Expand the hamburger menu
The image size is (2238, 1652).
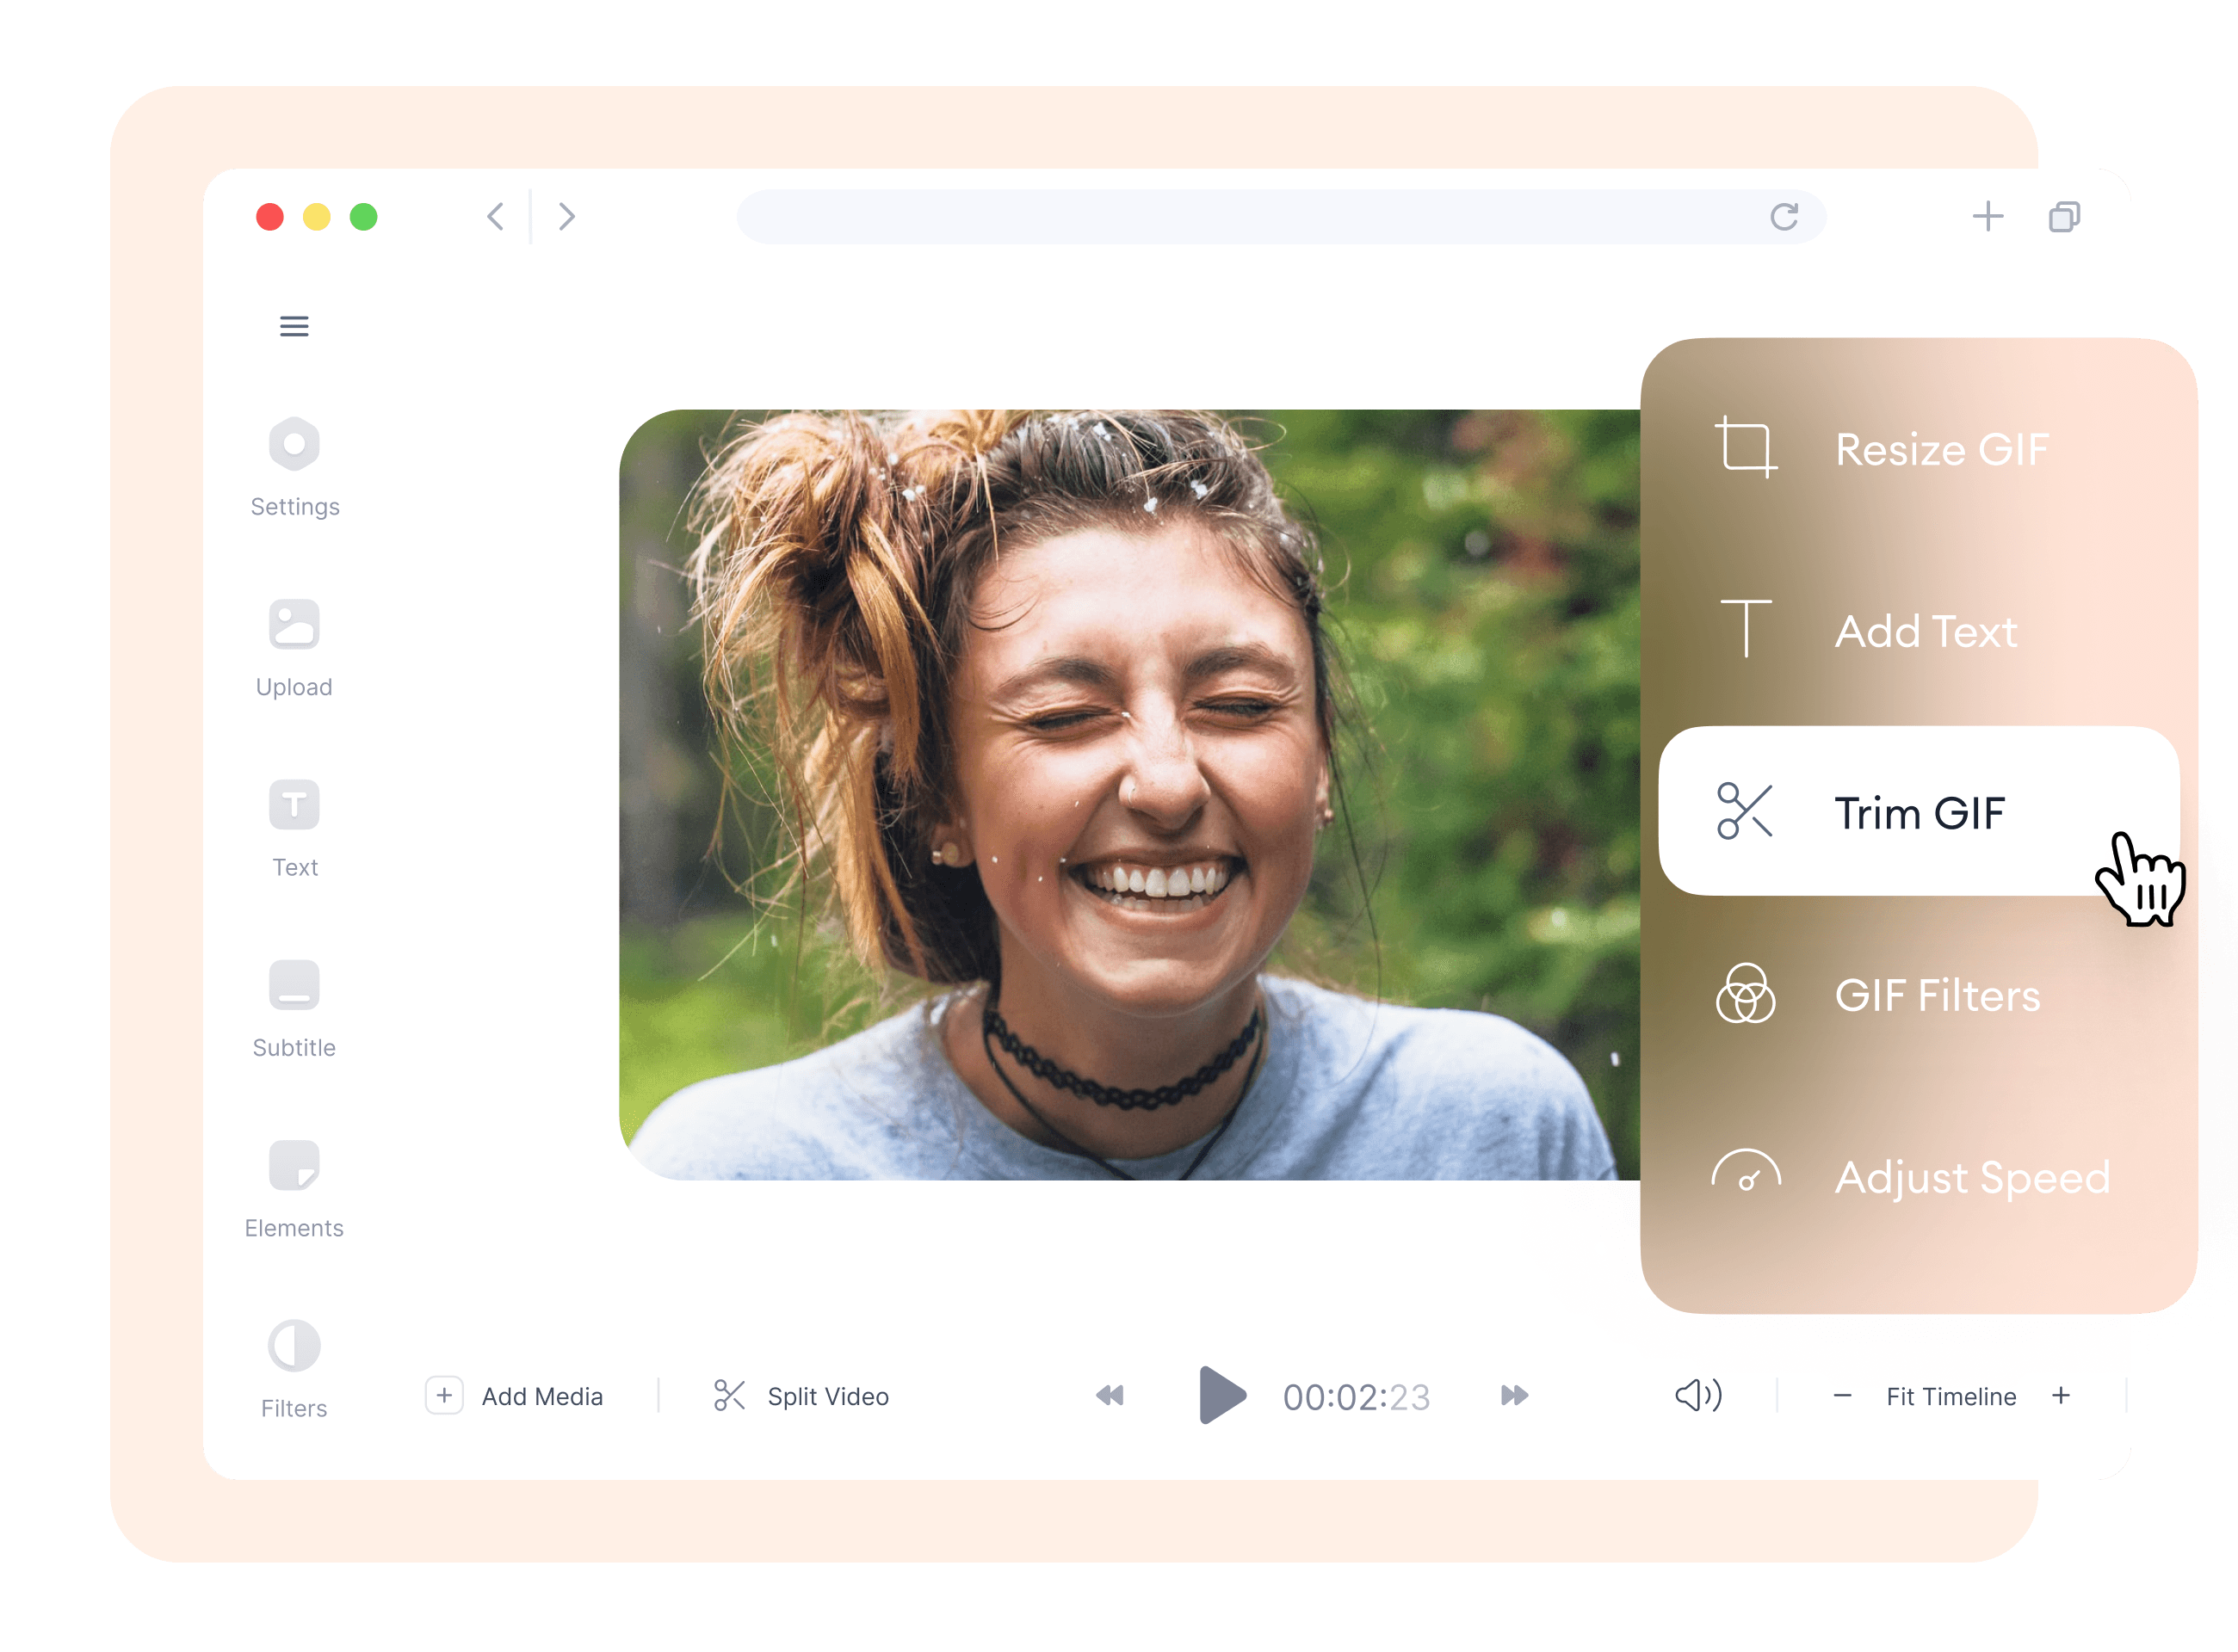[294, 327]
